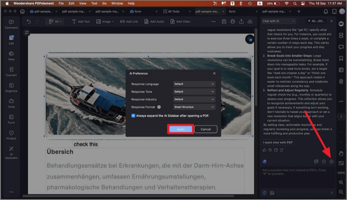Click the Save icon in toolbar

224,22
